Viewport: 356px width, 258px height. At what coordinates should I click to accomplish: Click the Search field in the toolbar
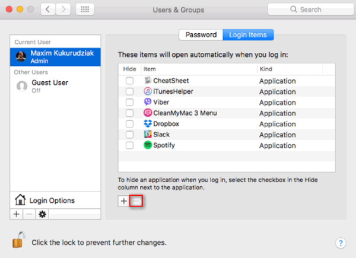pos(310,9)
